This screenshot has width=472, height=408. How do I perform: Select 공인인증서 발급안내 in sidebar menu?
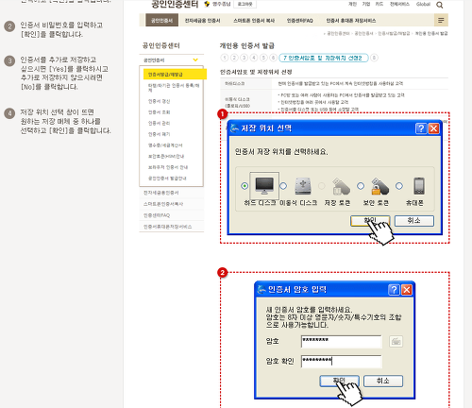(167, 178)
